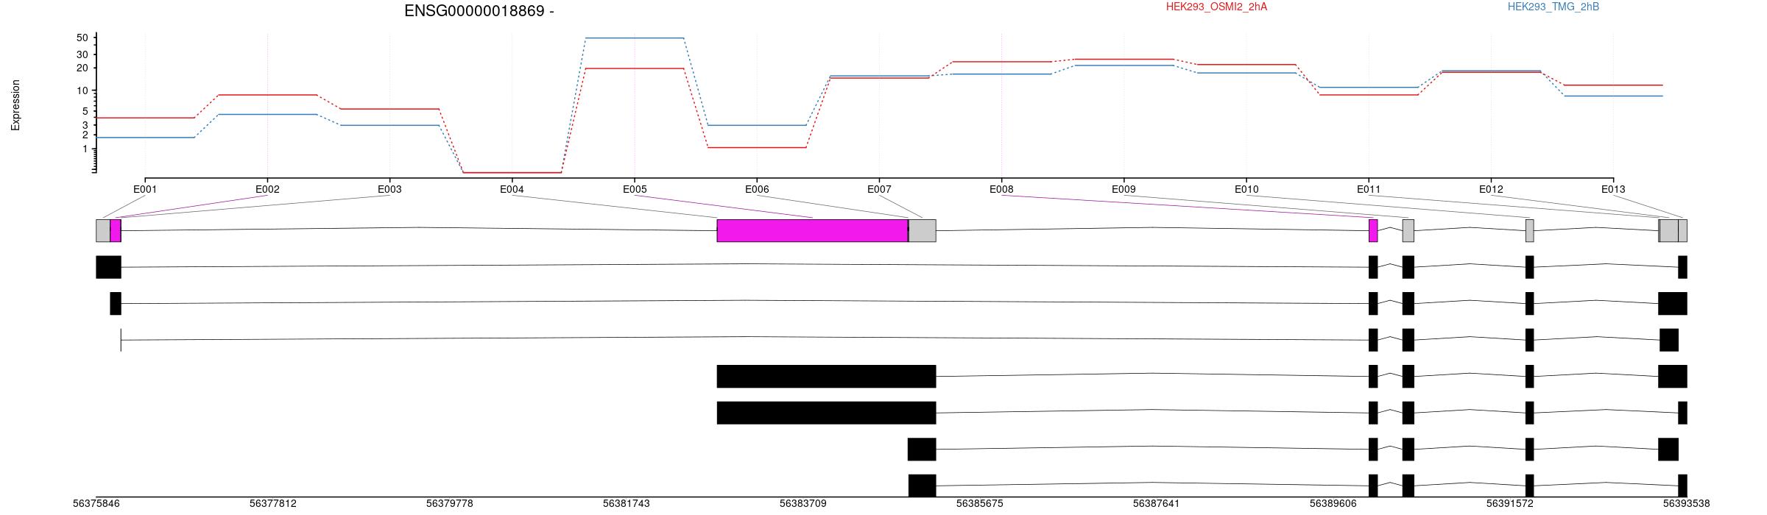The width and height of the screenshot is (1767, 515).
Task: Click the y-axis tick value 30
Action: pos(82,54)
